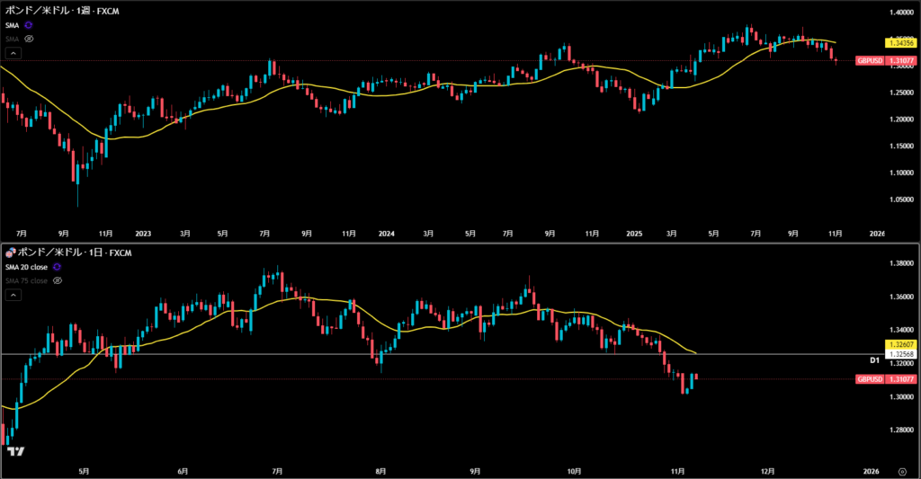Screen dimensions: 921x479
Task: Open time axis settings icon at bottom right
Action: 901,470
